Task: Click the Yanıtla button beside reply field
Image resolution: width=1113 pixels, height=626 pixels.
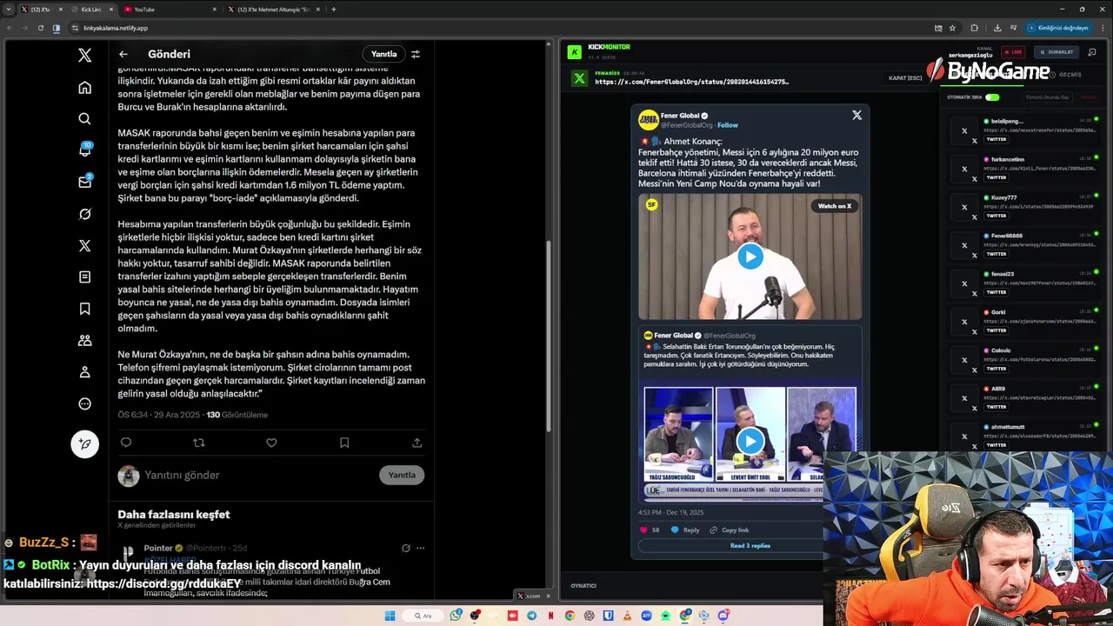Action: point(402,475)
